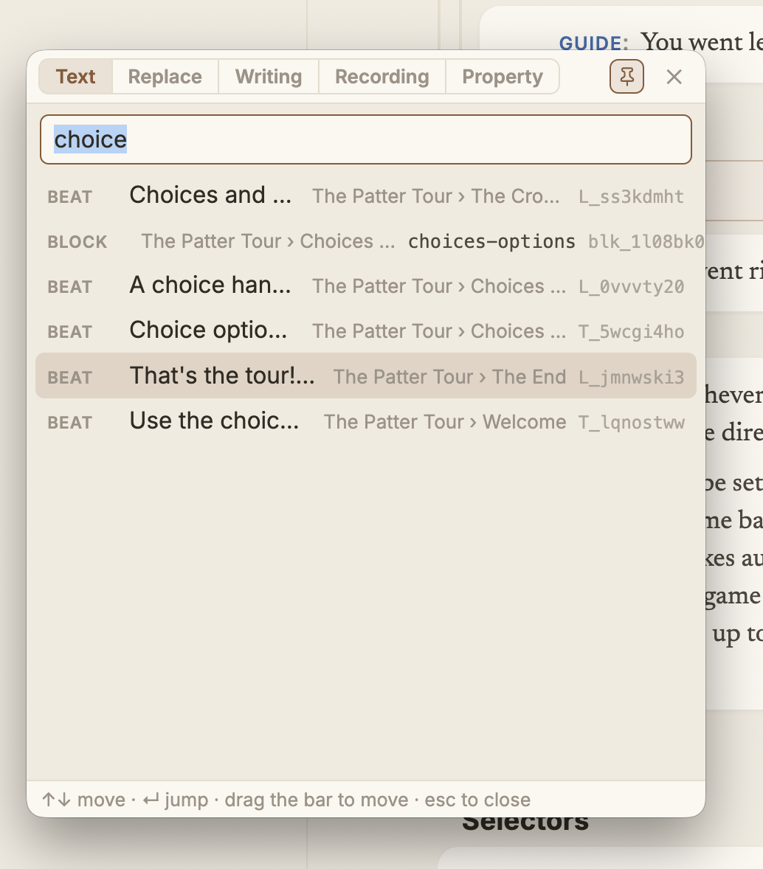Toggle the pin icon for the search panel
Viewport: 763px width, 869px height.
(626, 77)
